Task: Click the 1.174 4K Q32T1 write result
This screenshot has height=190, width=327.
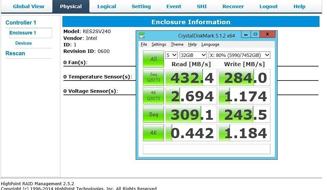Action: [x=244, y=96]
